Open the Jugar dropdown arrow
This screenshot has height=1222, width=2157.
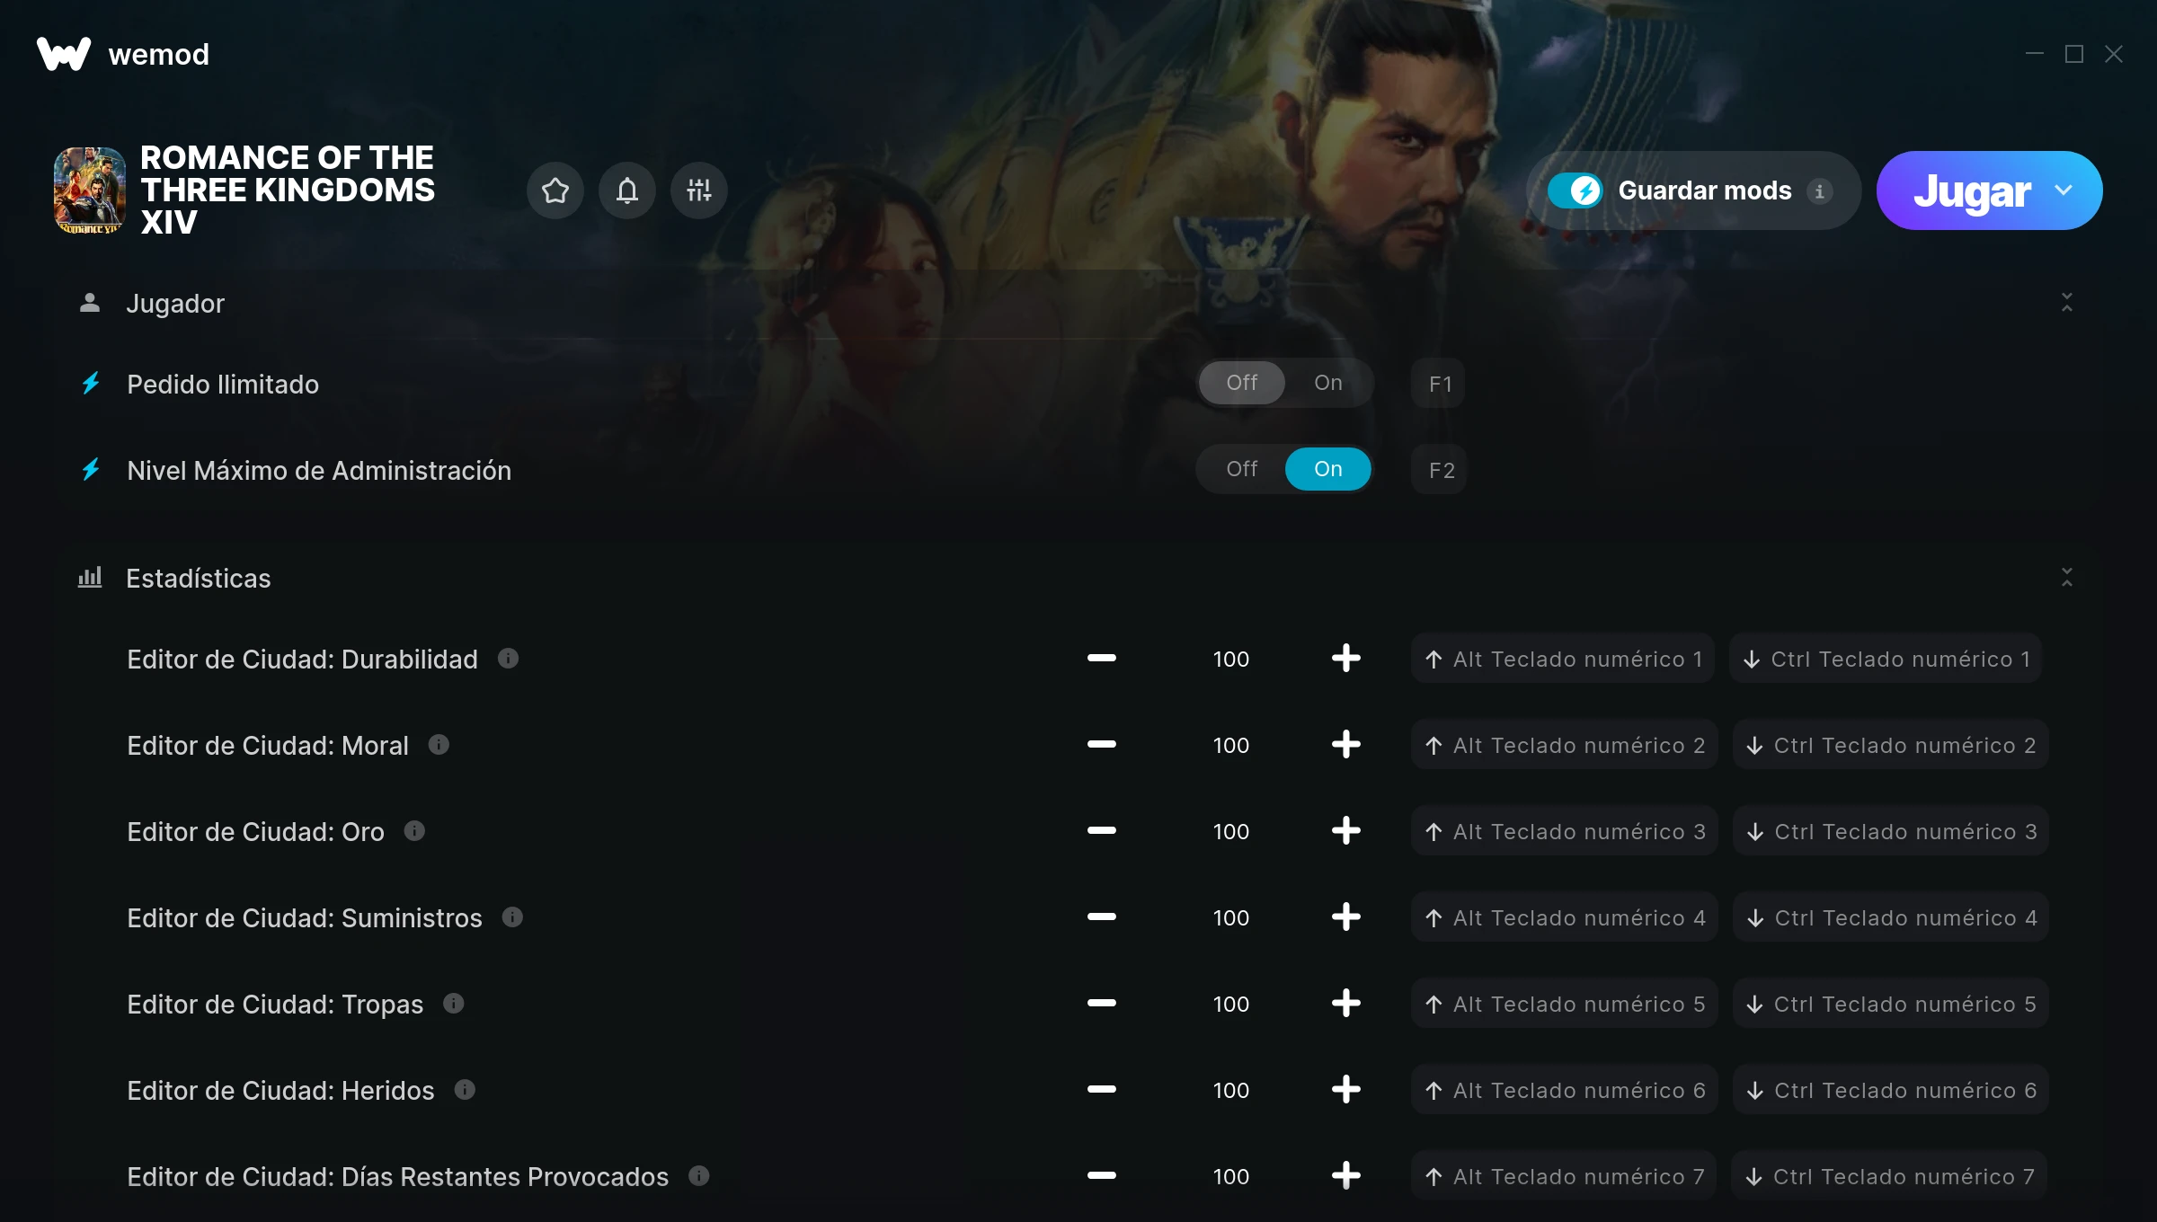2064,190
